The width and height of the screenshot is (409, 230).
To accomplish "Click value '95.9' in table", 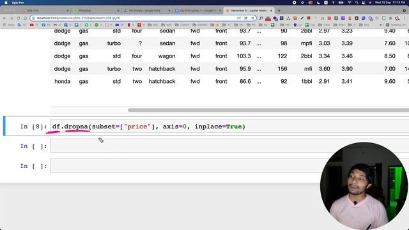I will [x=245, y=69].
